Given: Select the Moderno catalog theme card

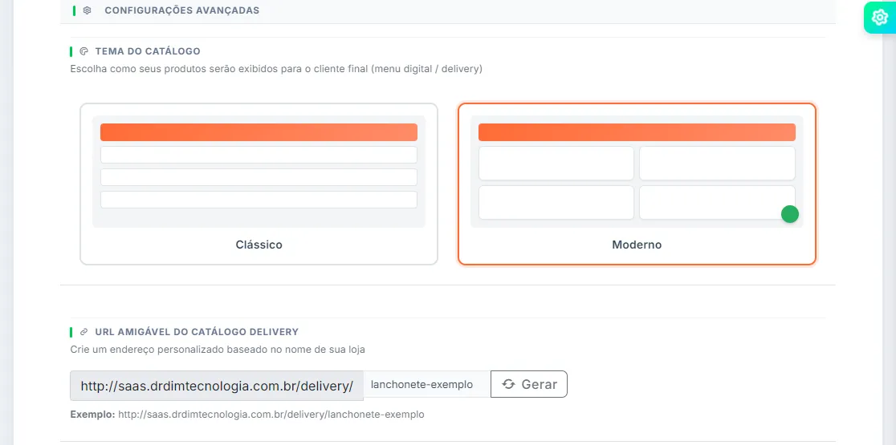Looking at the screenshot, I should tap(637, 184).
